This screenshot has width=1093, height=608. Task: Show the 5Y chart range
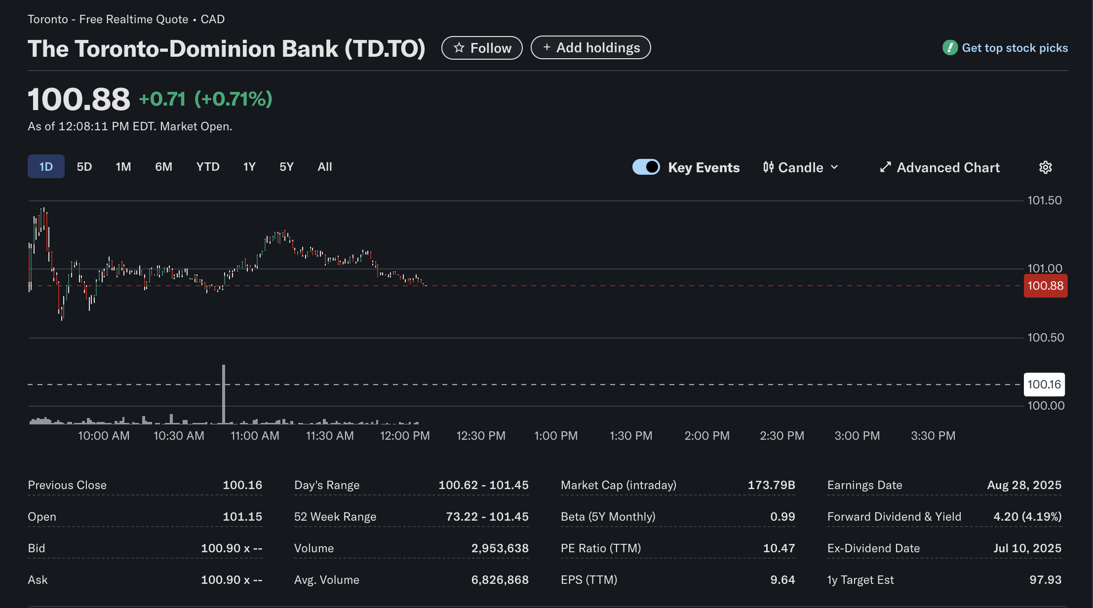coord(287,167)
